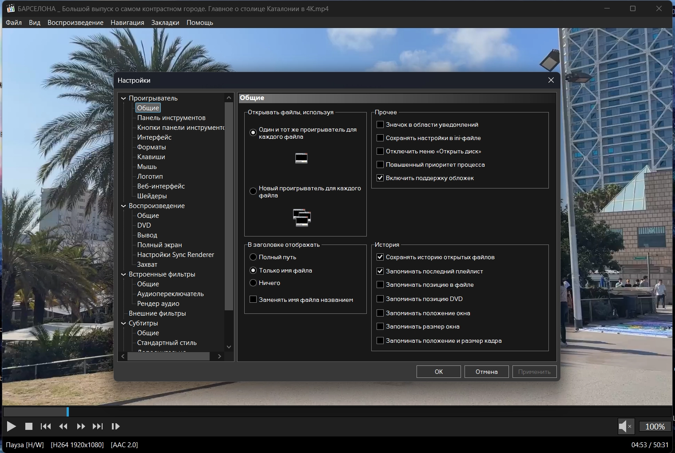The width and height of the screenshot is (675, 453).
Task: Click the frame step icon
Action: click(x=115, y=426)
